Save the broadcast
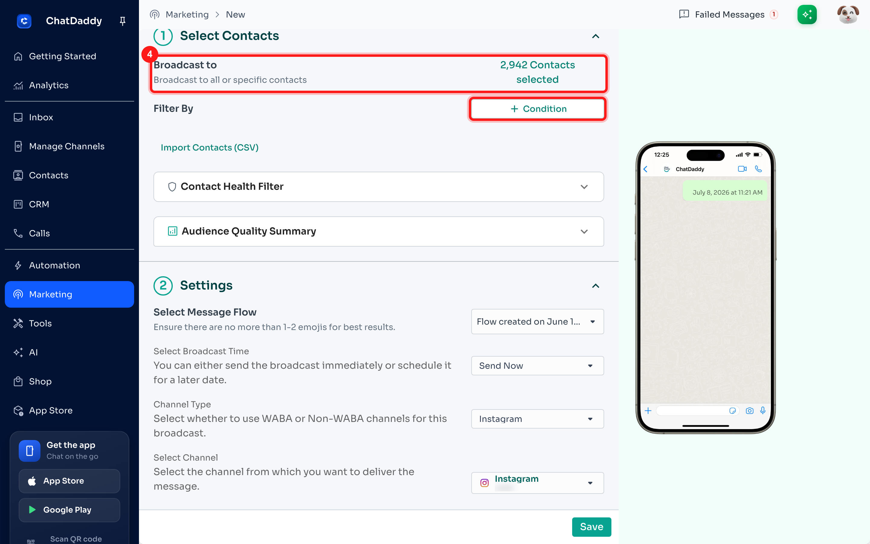Viewport: 870px width, 544px height. click(591, 527)
